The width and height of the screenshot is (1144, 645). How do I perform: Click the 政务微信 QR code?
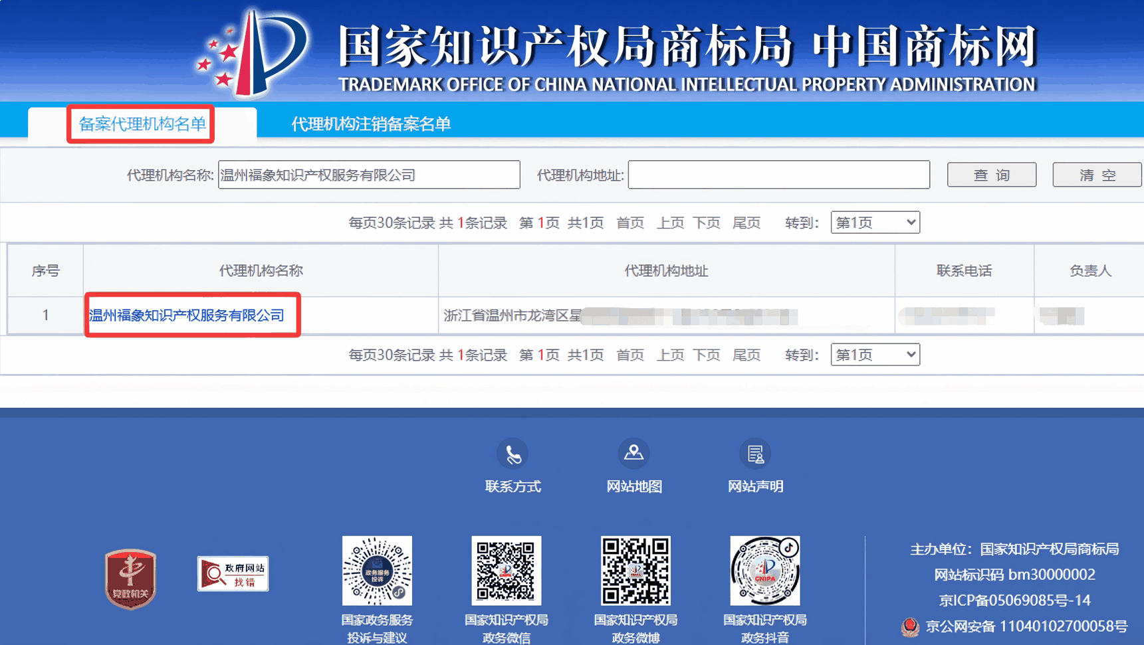coord(507,571)
